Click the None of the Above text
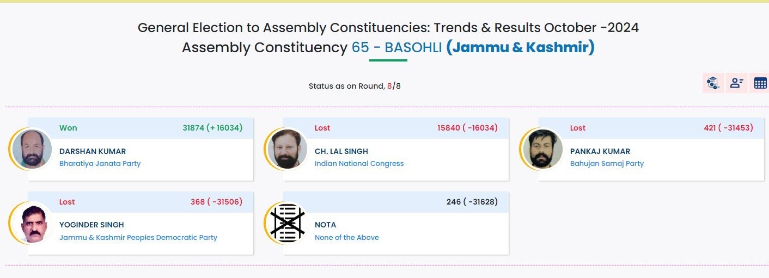The width and height of the screenshot is (769, 278). 347,237
